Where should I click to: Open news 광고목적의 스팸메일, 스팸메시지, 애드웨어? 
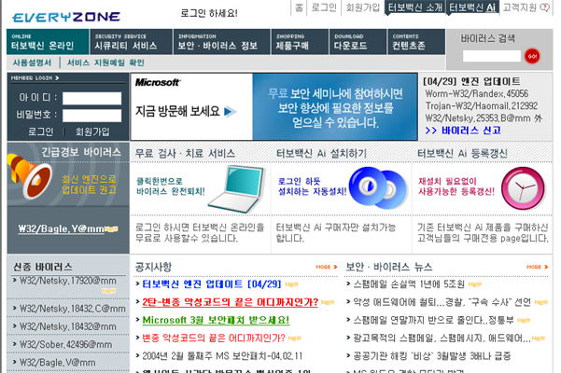442,338
